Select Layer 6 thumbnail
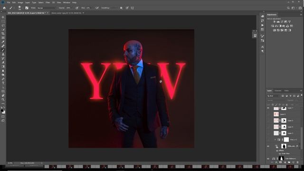The width and height of the screenshot is (304, 171). point(276,114)
